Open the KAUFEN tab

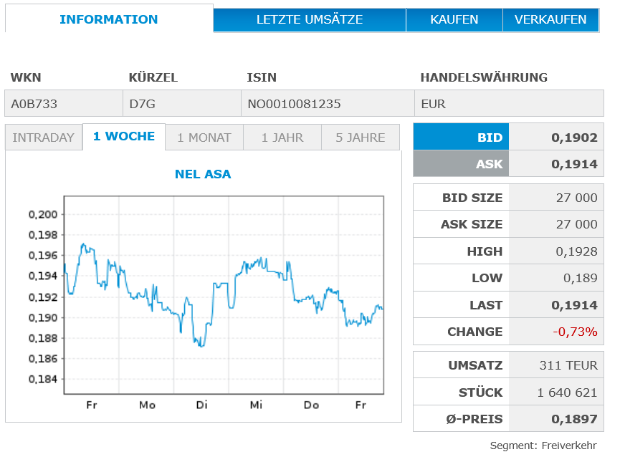(x=454, y=20)
